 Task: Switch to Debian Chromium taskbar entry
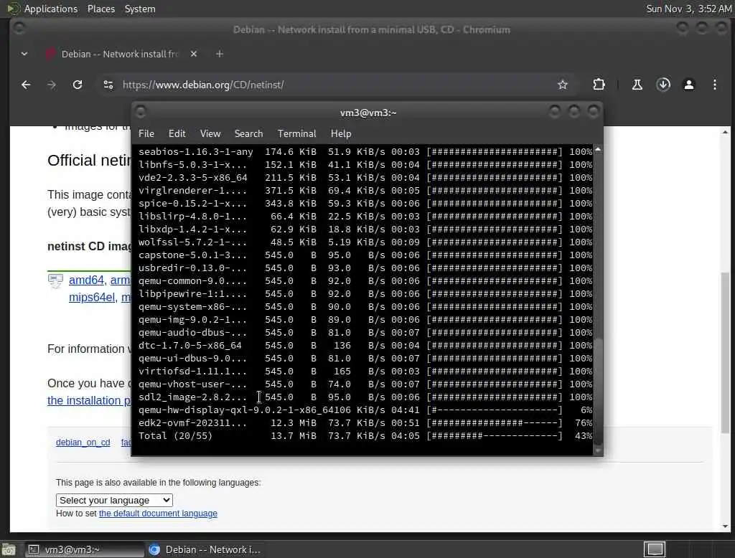(205, 549)
